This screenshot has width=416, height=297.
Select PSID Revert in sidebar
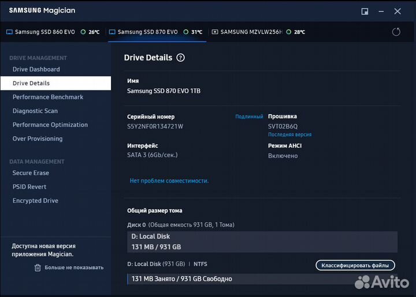[29, 187]
